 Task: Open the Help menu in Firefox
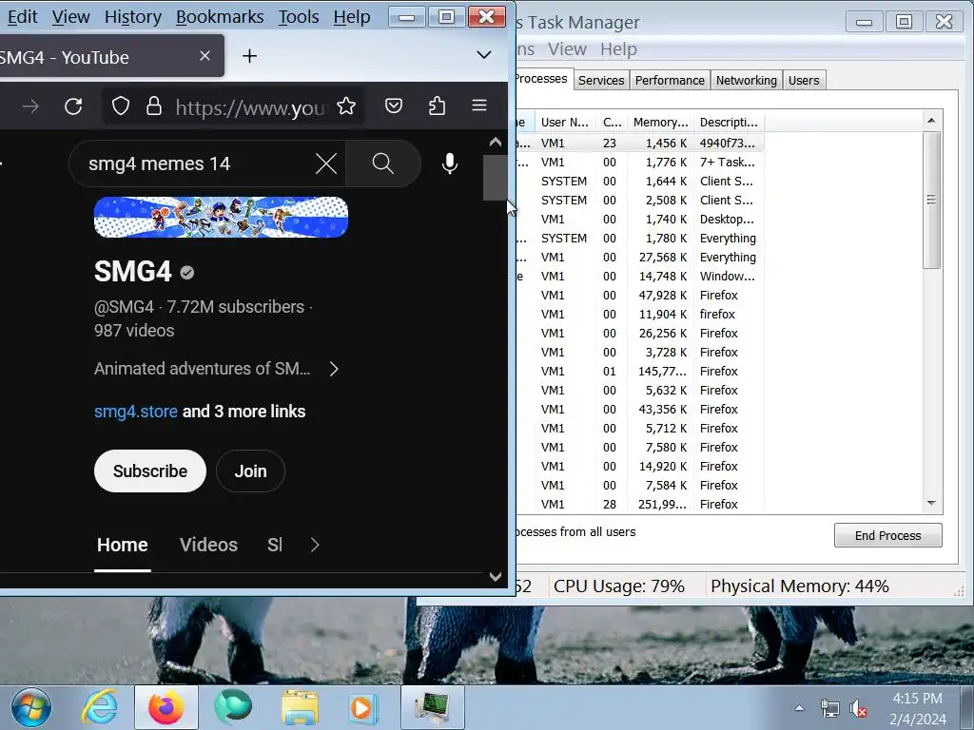pyautogui.click(x=352, y=17)
